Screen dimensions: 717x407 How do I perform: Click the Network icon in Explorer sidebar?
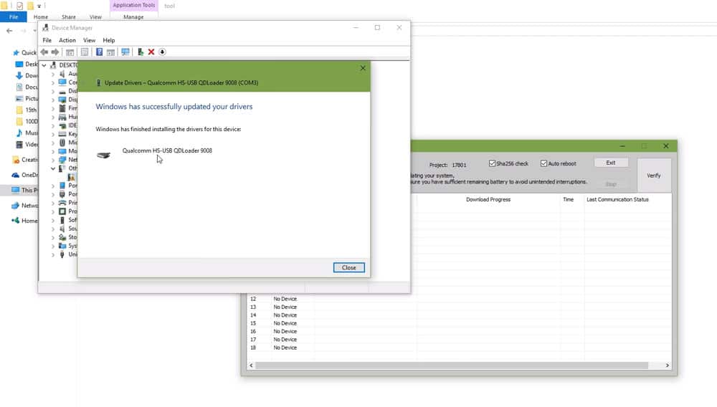tap(16, 206)
